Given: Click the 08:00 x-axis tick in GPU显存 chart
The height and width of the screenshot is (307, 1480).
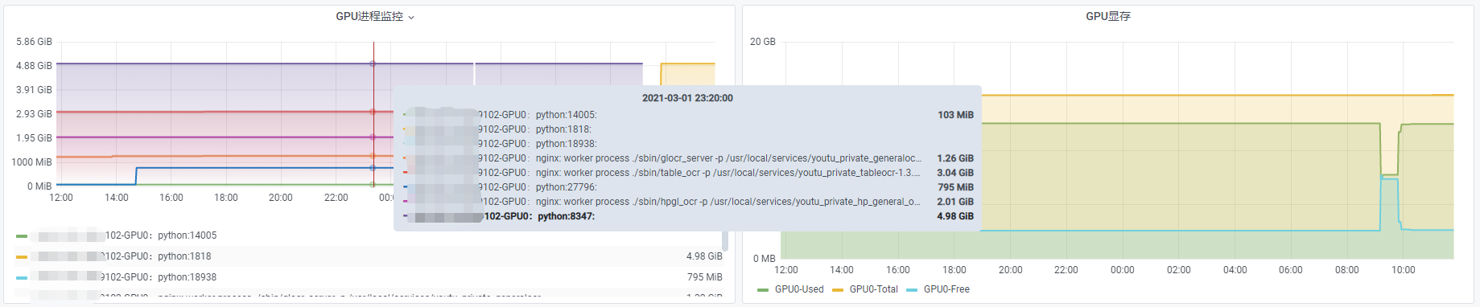Looking at the screenshot, I should 1347,270.
